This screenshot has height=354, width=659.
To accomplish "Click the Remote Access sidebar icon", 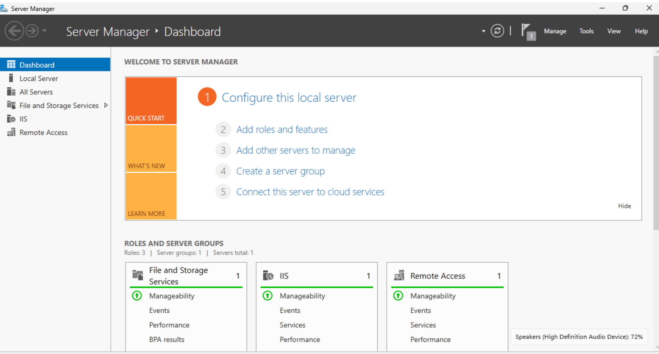I will (11, 132).
